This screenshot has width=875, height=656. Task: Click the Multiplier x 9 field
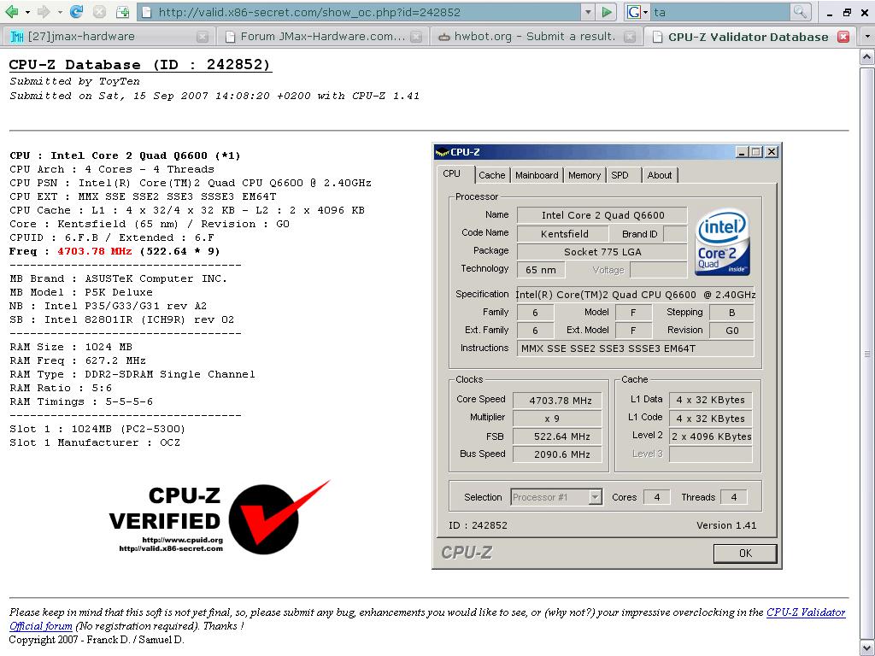pyautogui.click(x=557, y=419)
